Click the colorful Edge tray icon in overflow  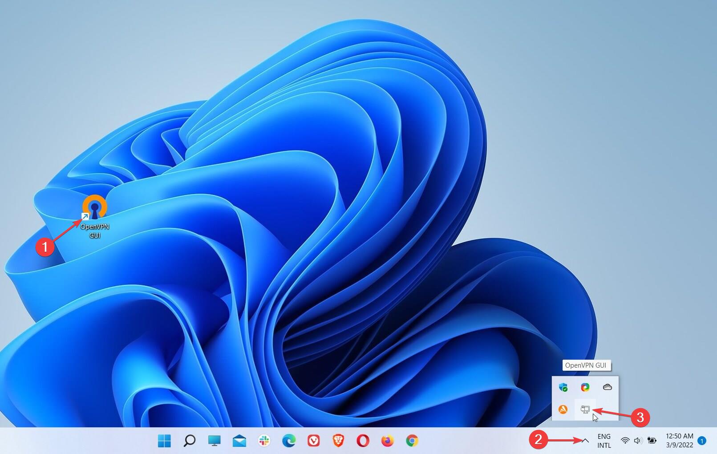click(x=585, y=387)
